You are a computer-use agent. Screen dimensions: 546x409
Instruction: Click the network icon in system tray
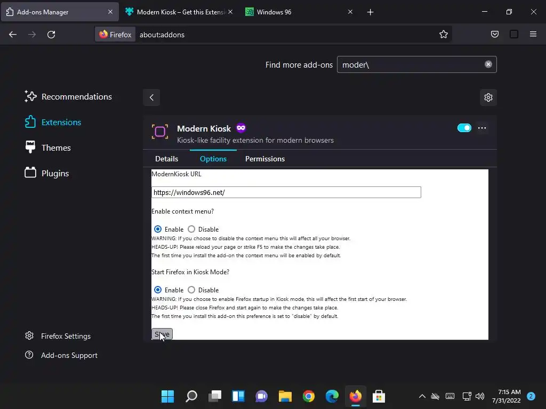[467, 396]
